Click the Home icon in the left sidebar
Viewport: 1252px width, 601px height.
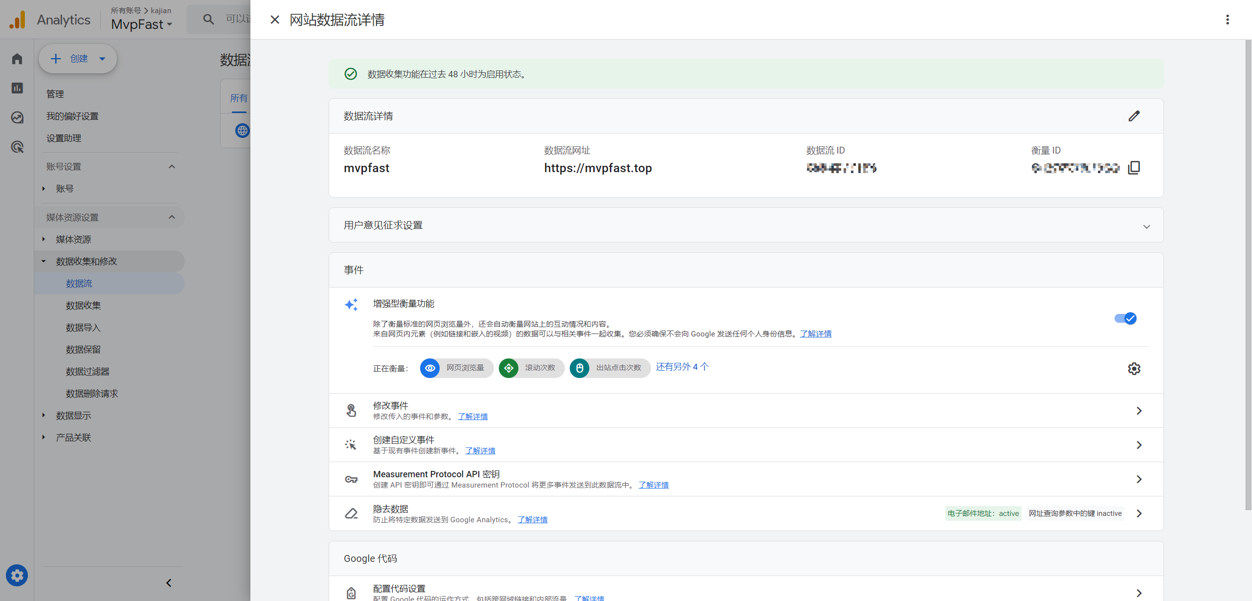tap(17, 59)
